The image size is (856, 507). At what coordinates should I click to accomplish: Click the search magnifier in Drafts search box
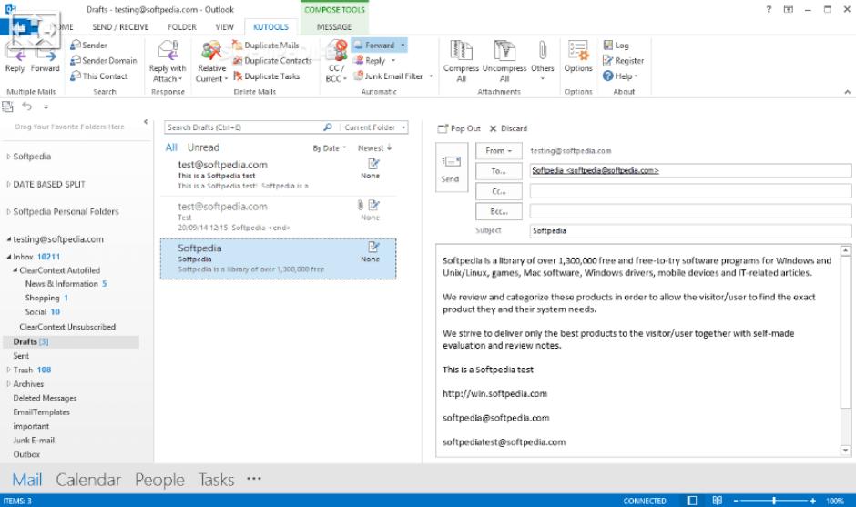pos(328,127)
